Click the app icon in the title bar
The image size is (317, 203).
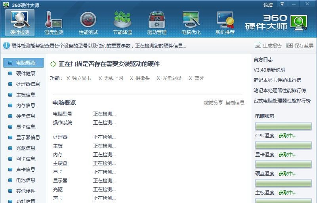click(x=6, y=5)
